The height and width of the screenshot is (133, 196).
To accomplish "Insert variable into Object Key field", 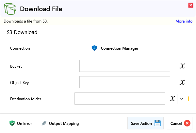I will click(182, 82).
